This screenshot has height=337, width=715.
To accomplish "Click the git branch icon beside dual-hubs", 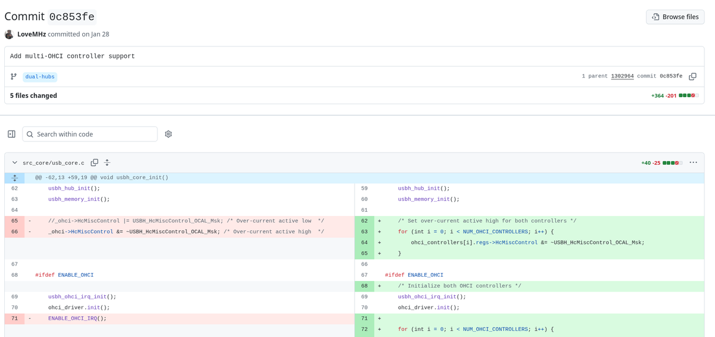I will pos(14,77).
